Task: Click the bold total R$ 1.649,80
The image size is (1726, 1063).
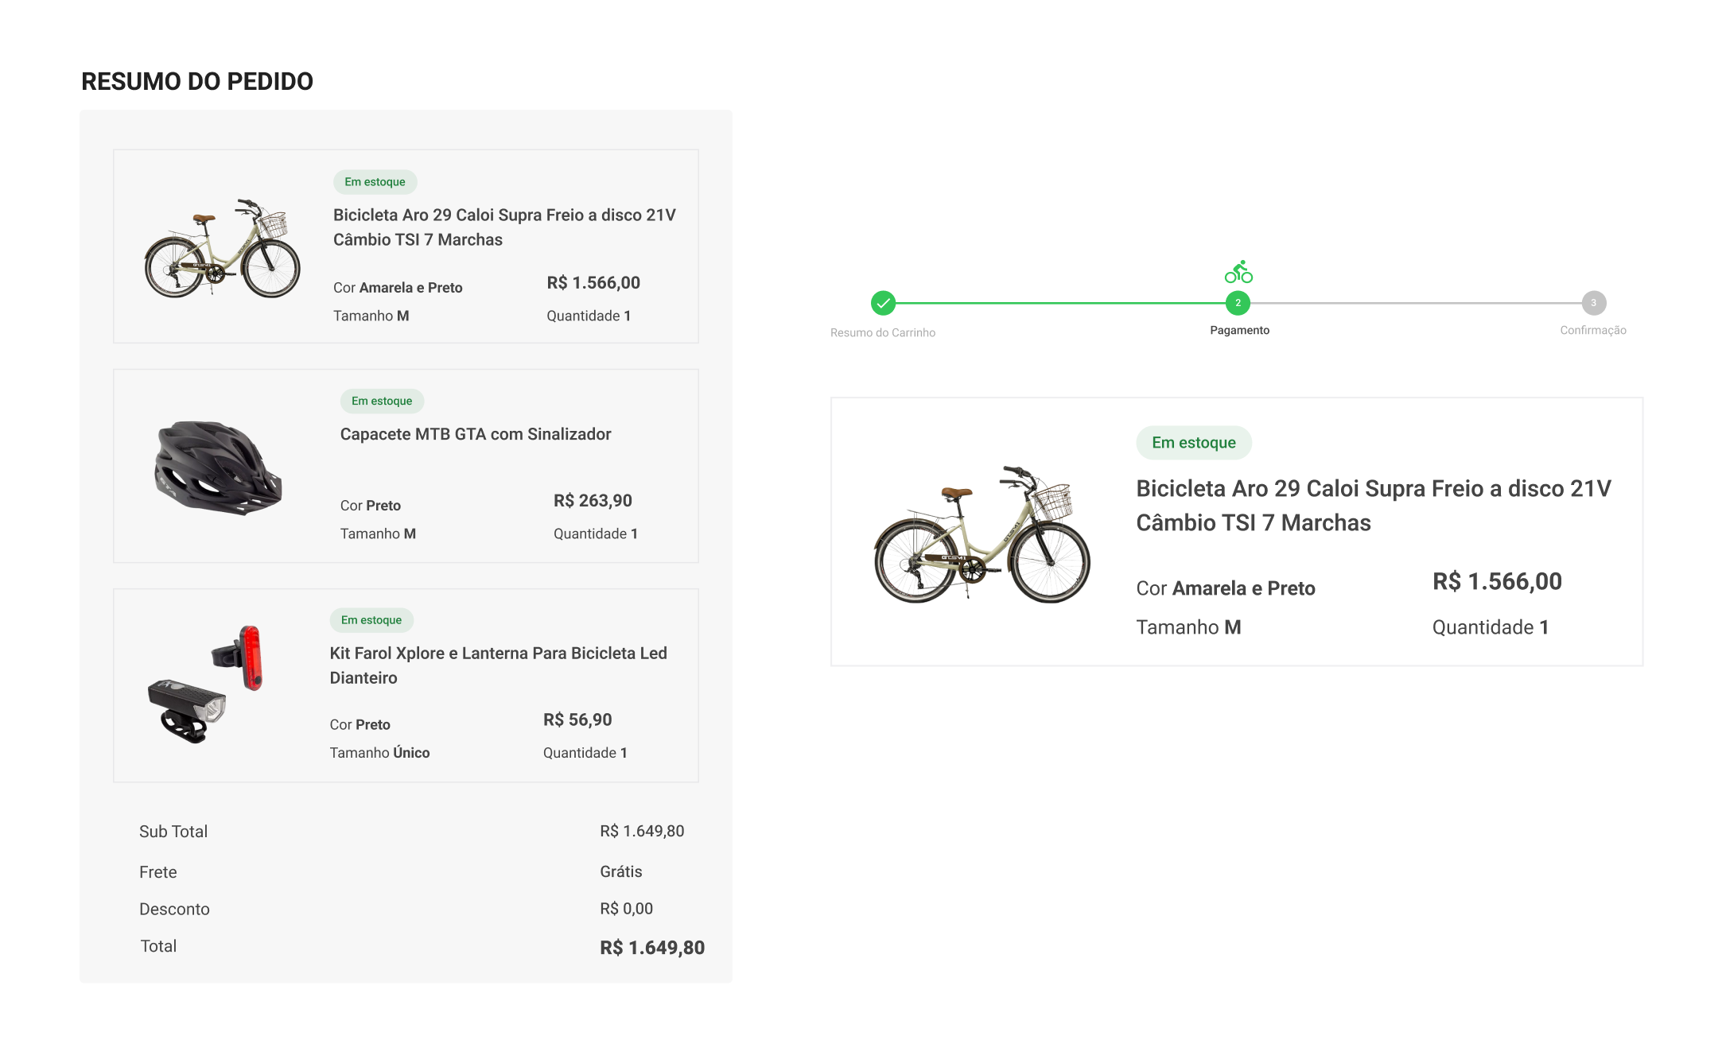Action: [x=651, y=948]
